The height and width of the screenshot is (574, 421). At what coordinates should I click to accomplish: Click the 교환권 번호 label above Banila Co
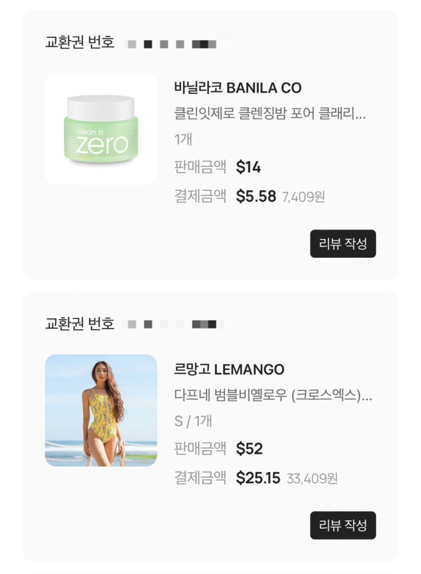tap(79, 42)
